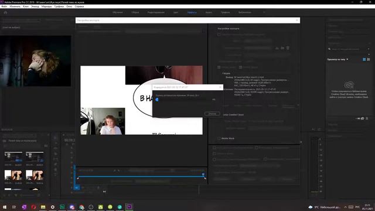Select the first clip thumbnail in project panel
375x211 pixels.
point(13,157)
